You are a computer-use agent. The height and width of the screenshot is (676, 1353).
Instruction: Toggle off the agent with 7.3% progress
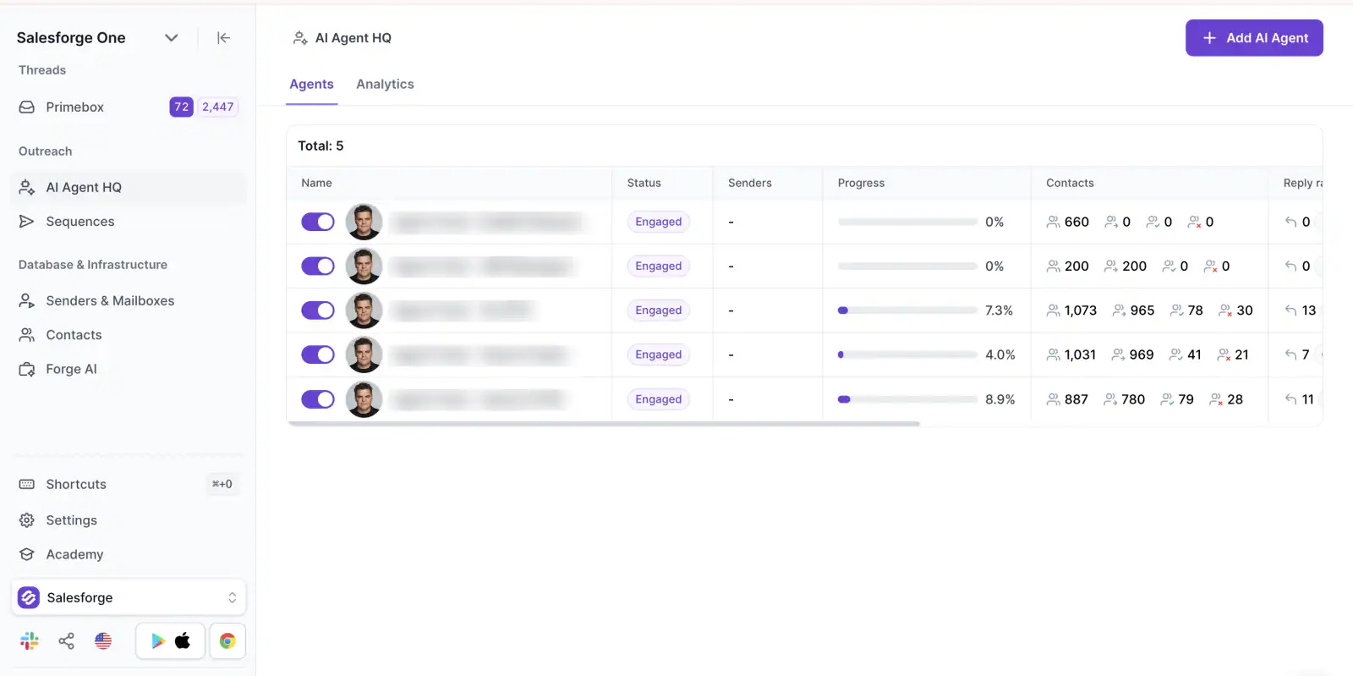tap(318, 311)
